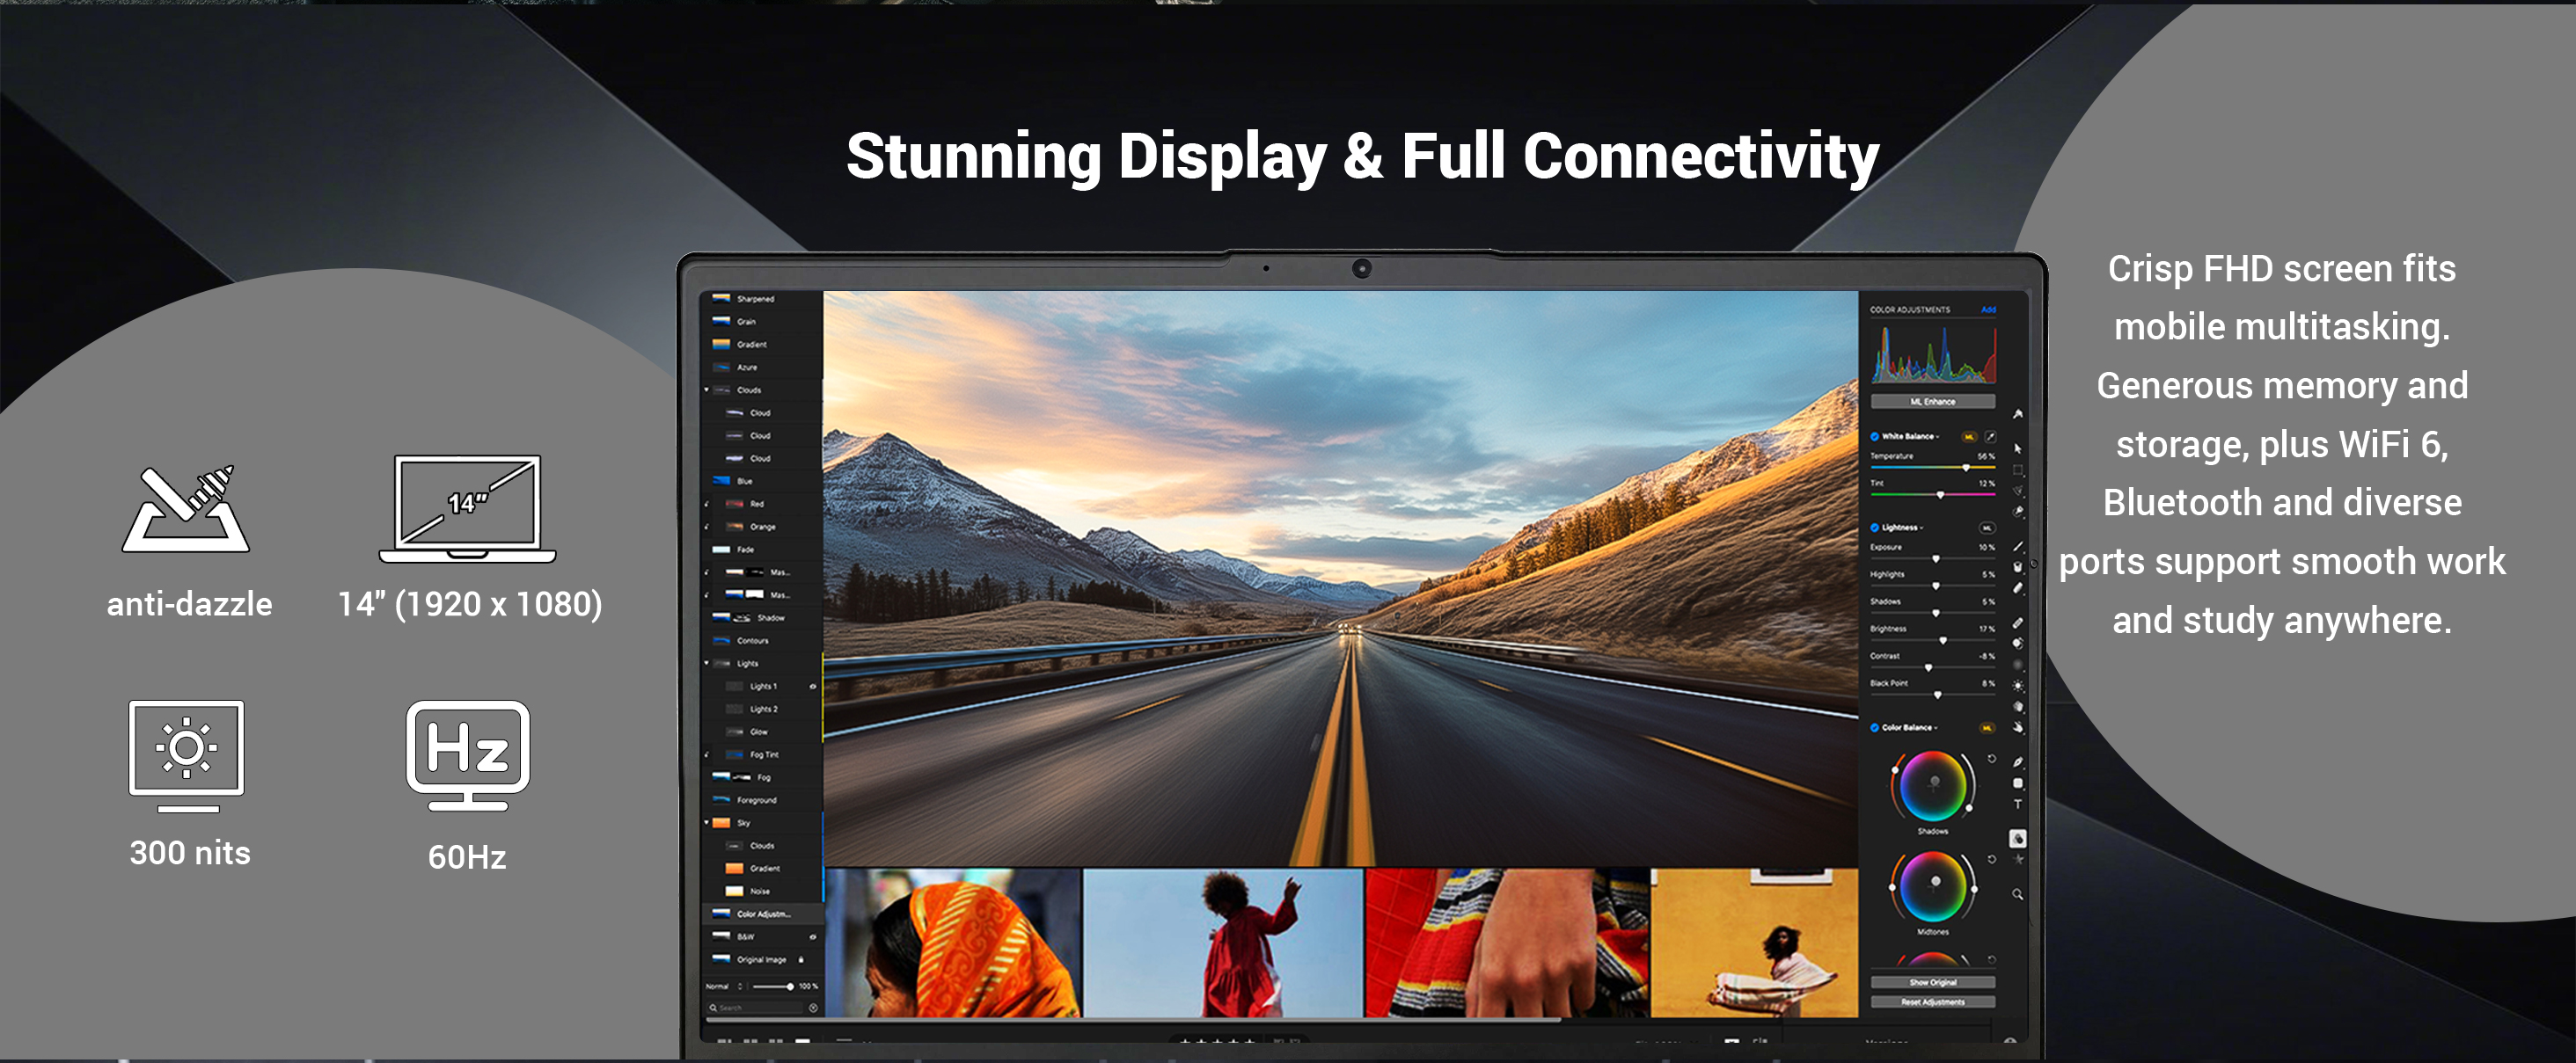This screenshot has width=2576, height=1063.
Task: Select the Rectangular Selection tool
Action: (2018, 470)
